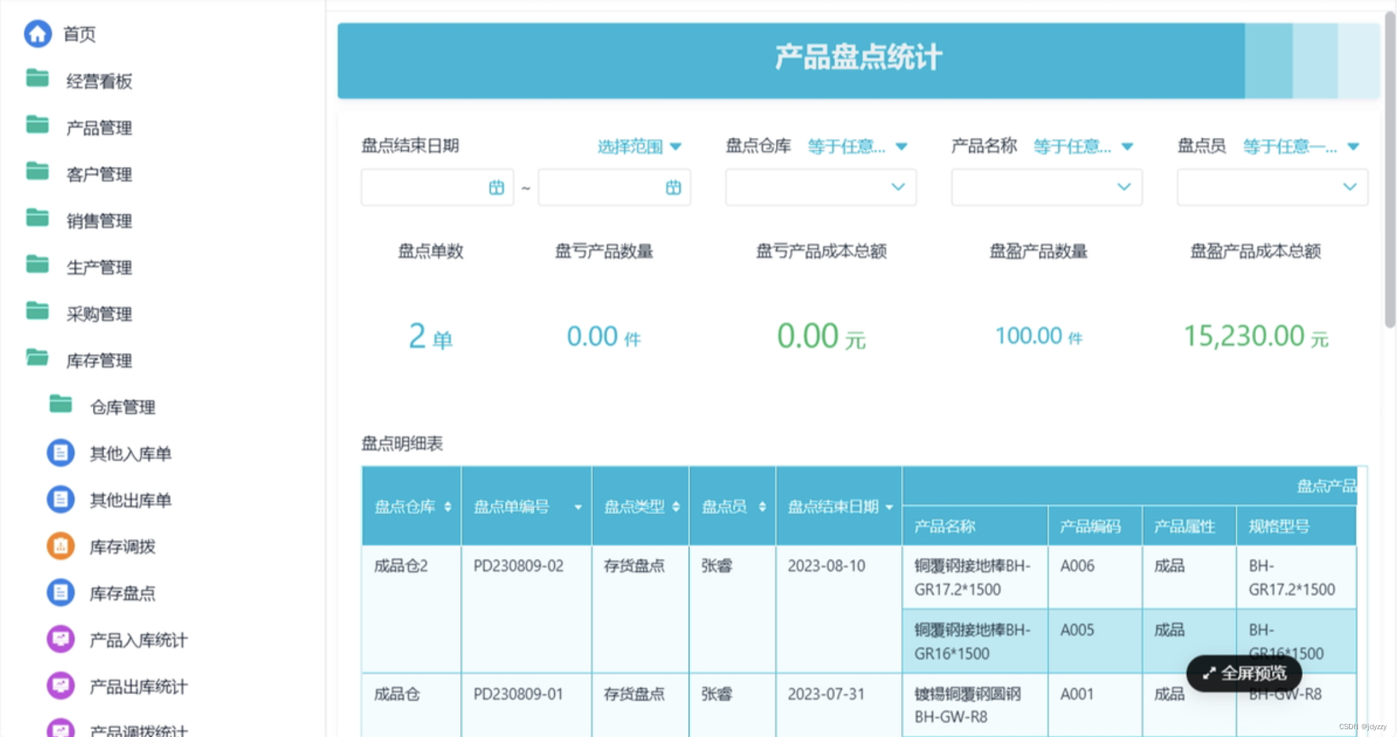1397x737 pixels.
Task: Sort by 盘点员 column arrows
Action: [762, 507]
